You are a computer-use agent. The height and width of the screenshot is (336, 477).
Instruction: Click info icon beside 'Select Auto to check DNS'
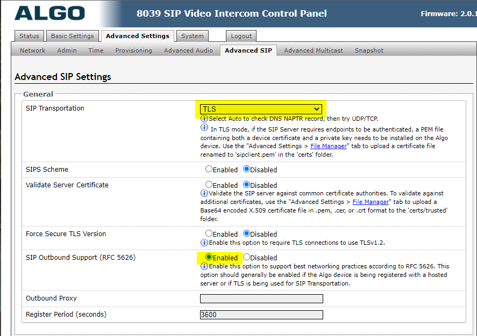[x=204, y=119]
